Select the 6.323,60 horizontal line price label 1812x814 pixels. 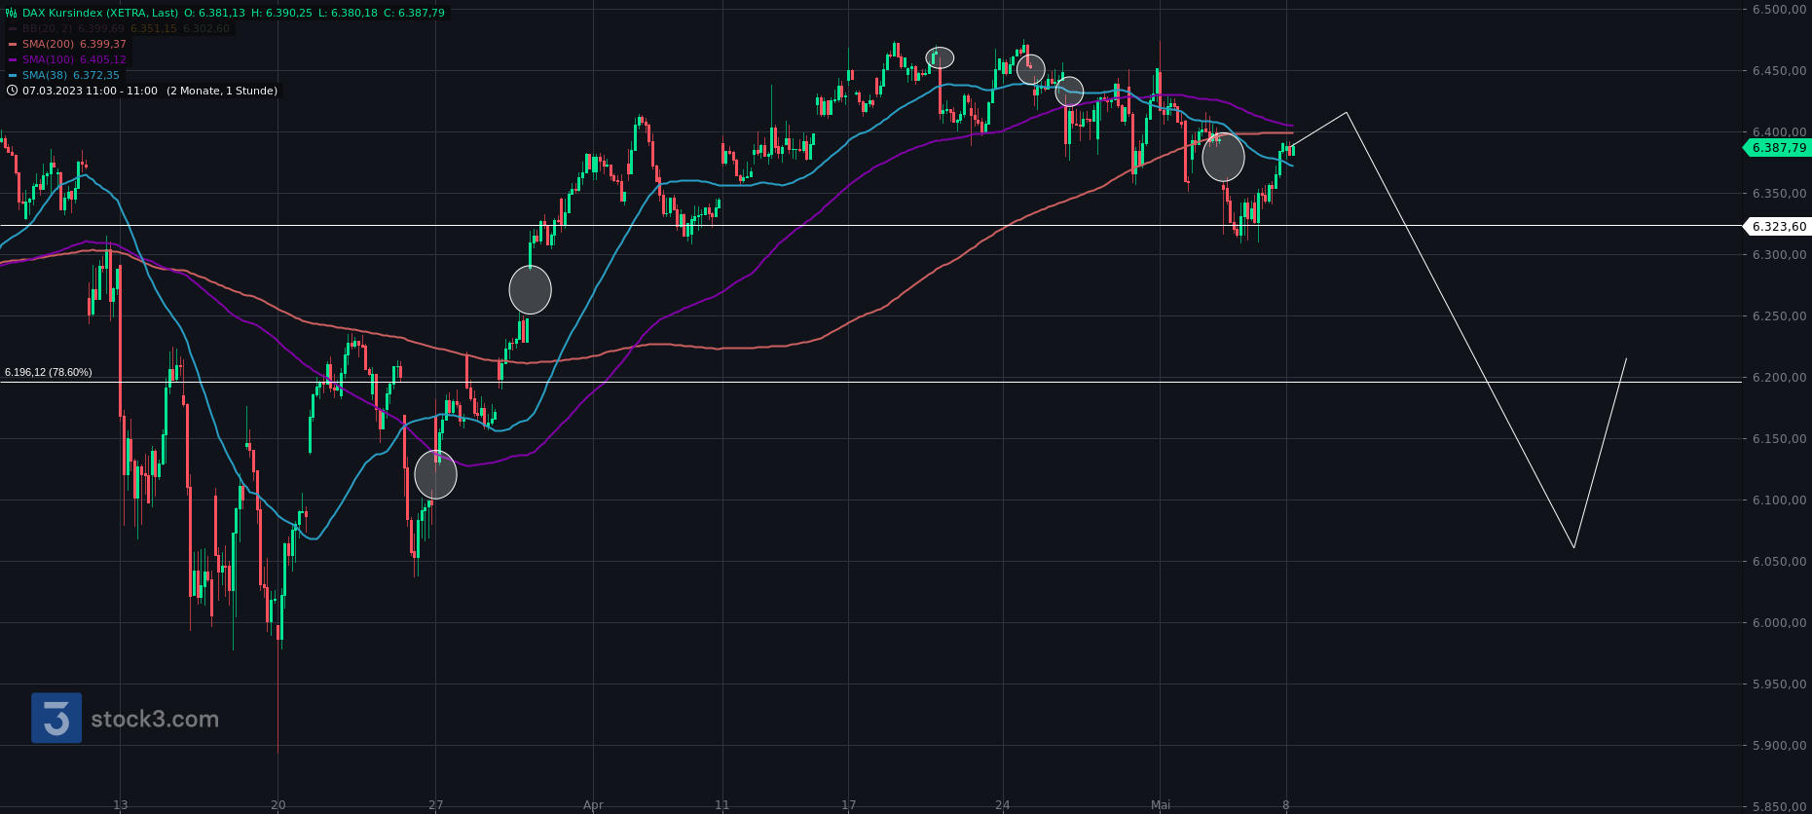point(1778,227)
